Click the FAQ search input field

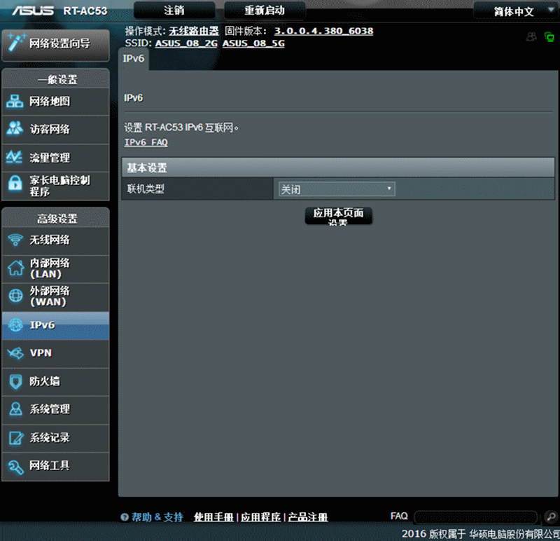coord(476,517)
